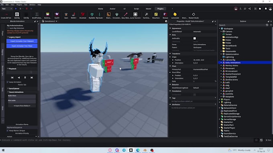This screenshot has height=153, width=273.
Task: Click the Restart Studio plugin icon
Action: click(194, 15)
